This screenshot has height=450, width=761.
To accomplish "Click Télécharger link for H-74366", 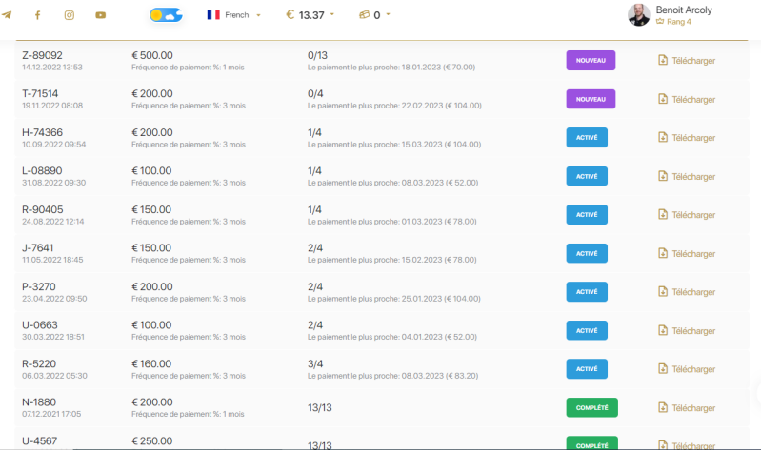I will (687, 138).
